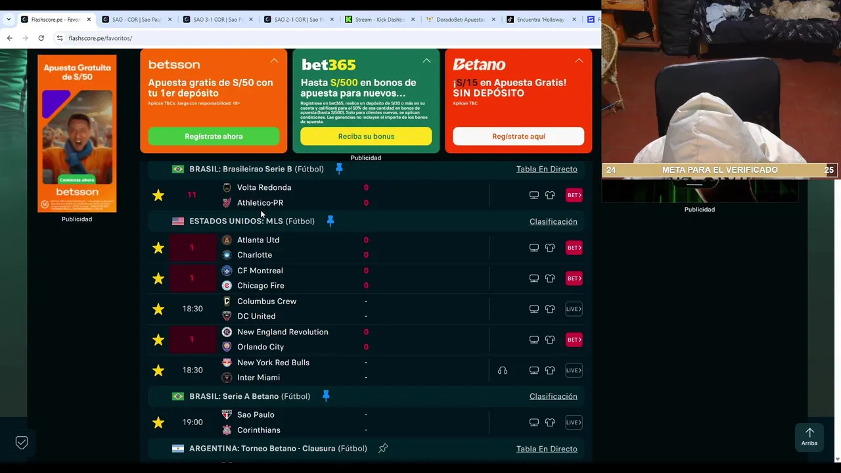The width and height of the screenshot is (841, 473).
Task: Reload the current page
Action: (41, 38)
